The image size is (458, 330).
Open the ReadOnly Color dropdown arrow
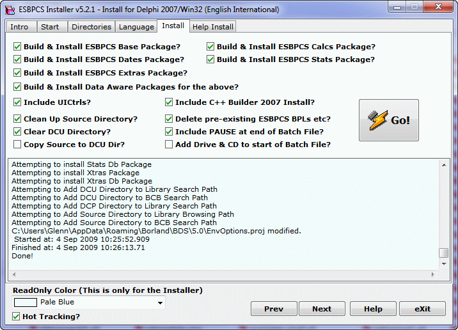tap(160, 302)
